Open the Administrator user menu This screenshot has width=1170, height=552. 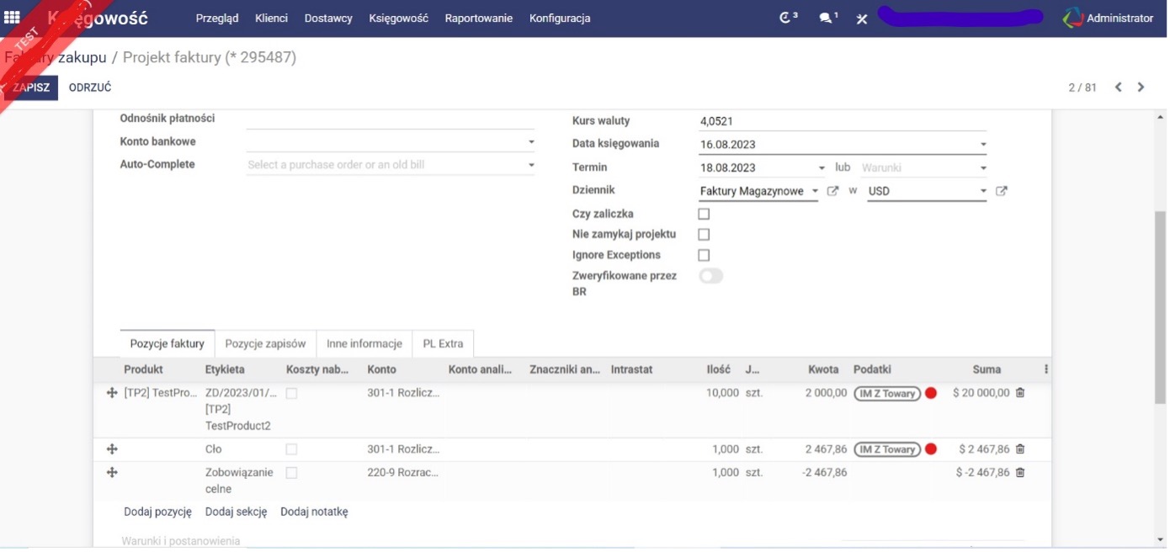[1109, 18]
